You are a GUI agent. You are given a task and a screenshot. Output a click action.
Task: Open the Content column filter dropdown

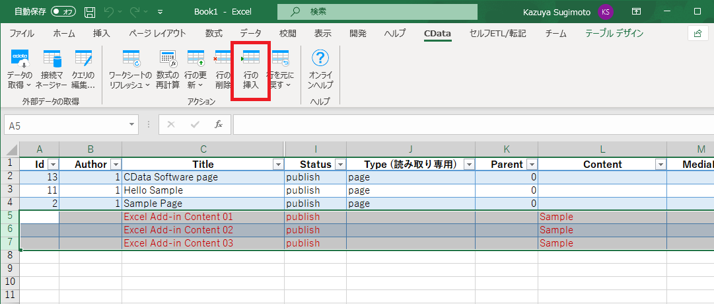click(x=660, y=165)
